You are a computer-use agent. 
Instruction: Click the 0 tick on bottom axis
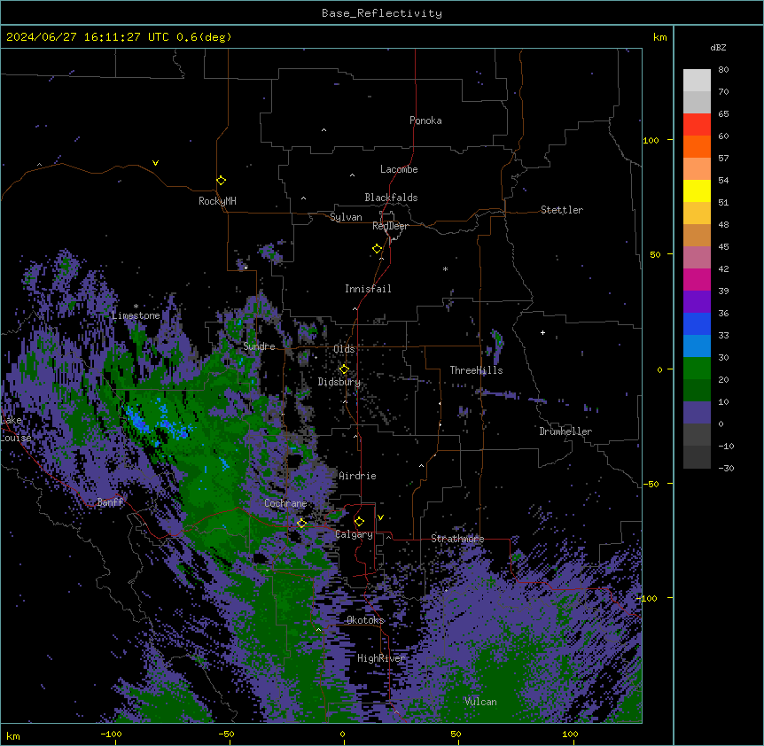[342, 734]
